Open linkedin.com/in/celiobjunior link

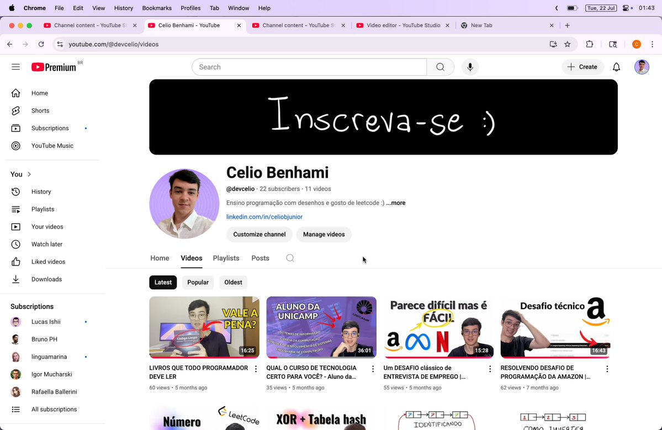tap(264, 217)
